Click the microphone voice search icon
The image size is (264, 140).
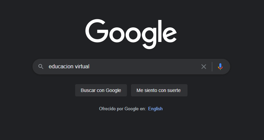(220, 67)
